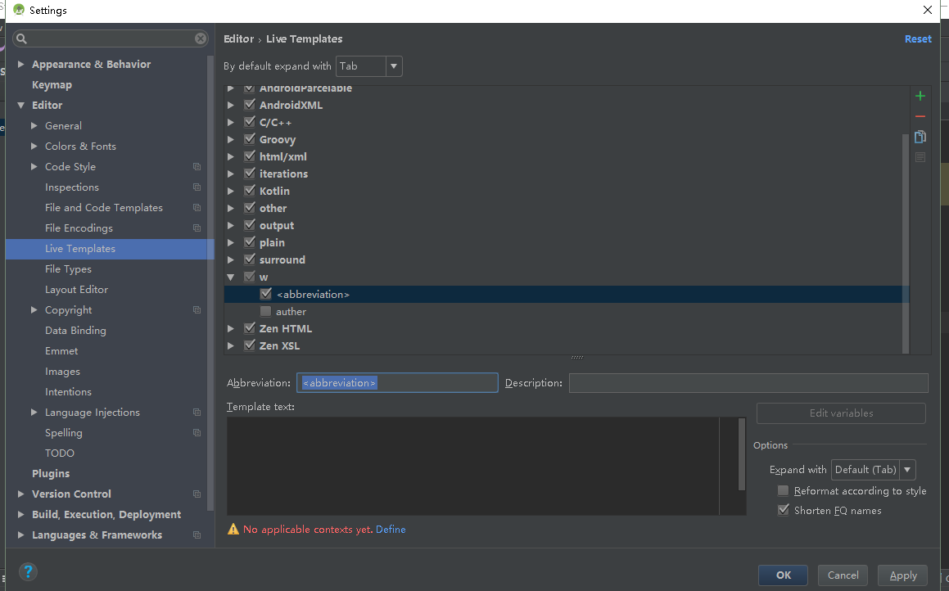Viewport: 949px width, 591px height.
Task: Click into the Template text area
Action: click(472, 466)
